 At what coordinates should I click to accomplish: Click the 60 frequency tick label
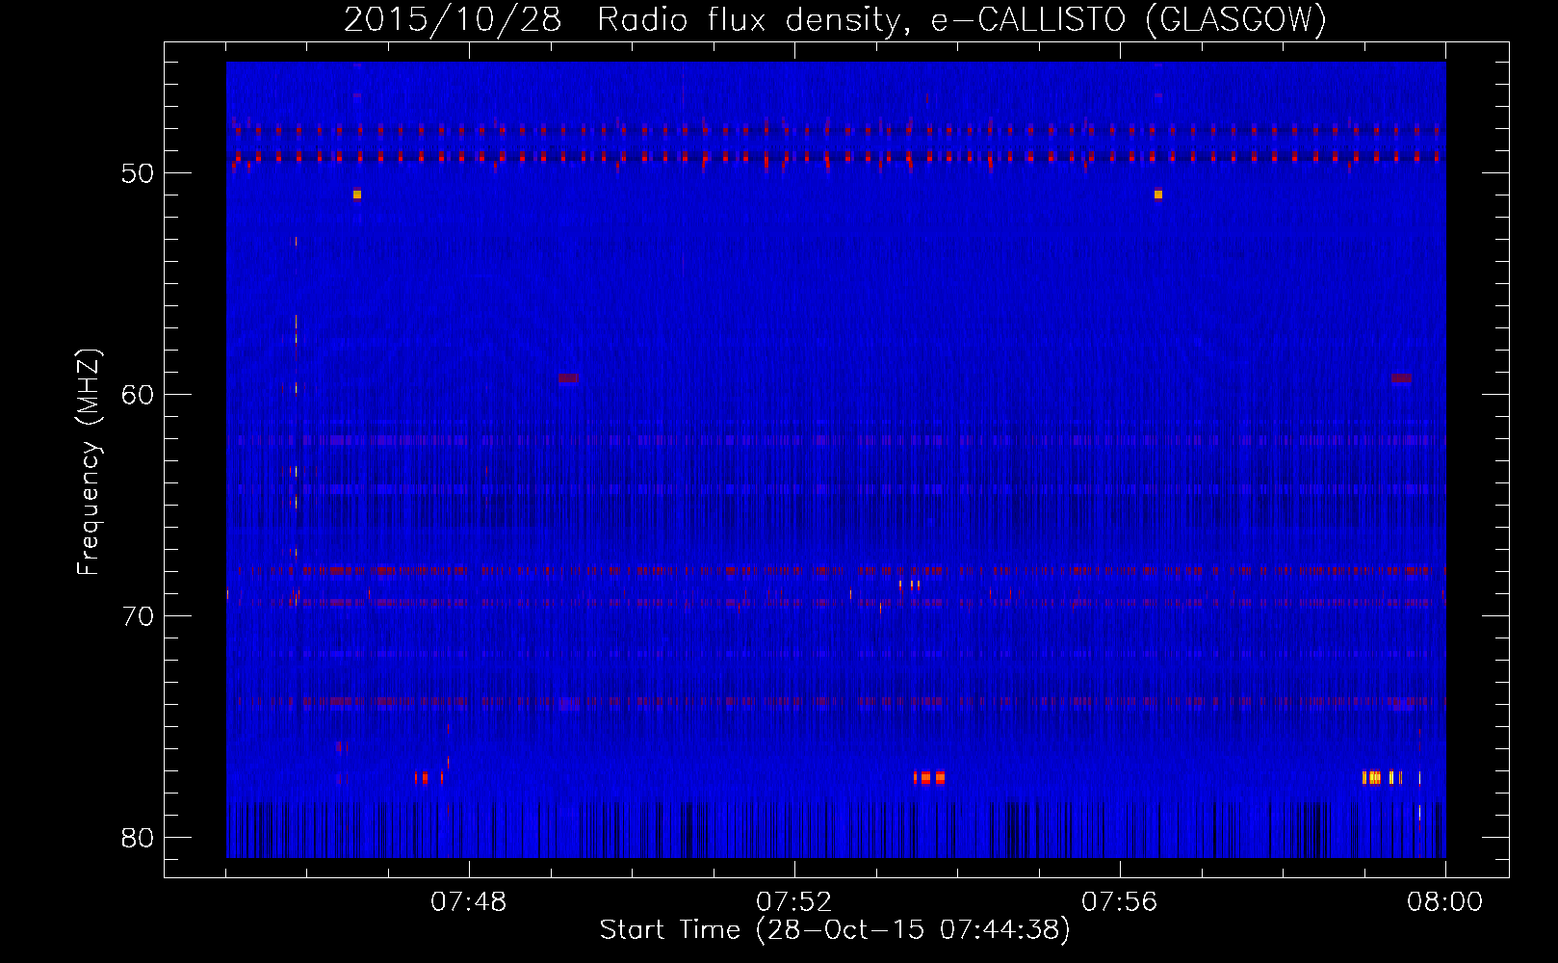138,395
